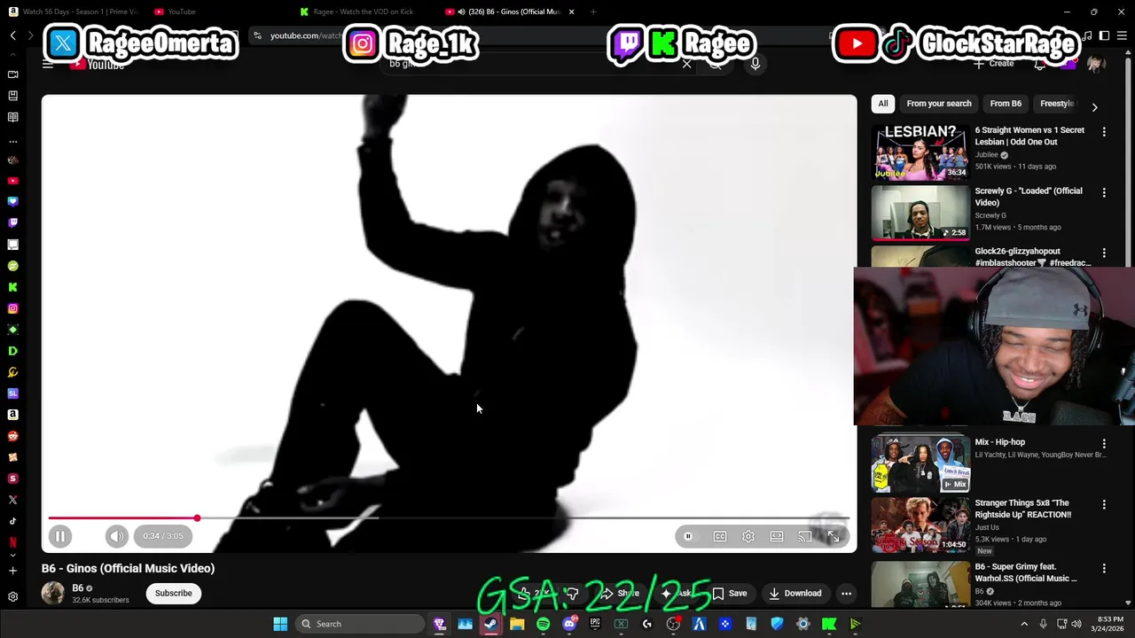Open Twitch in the browser sidebar
Image resolution: width=1135 pixels, height=638 pixels.
12,223
